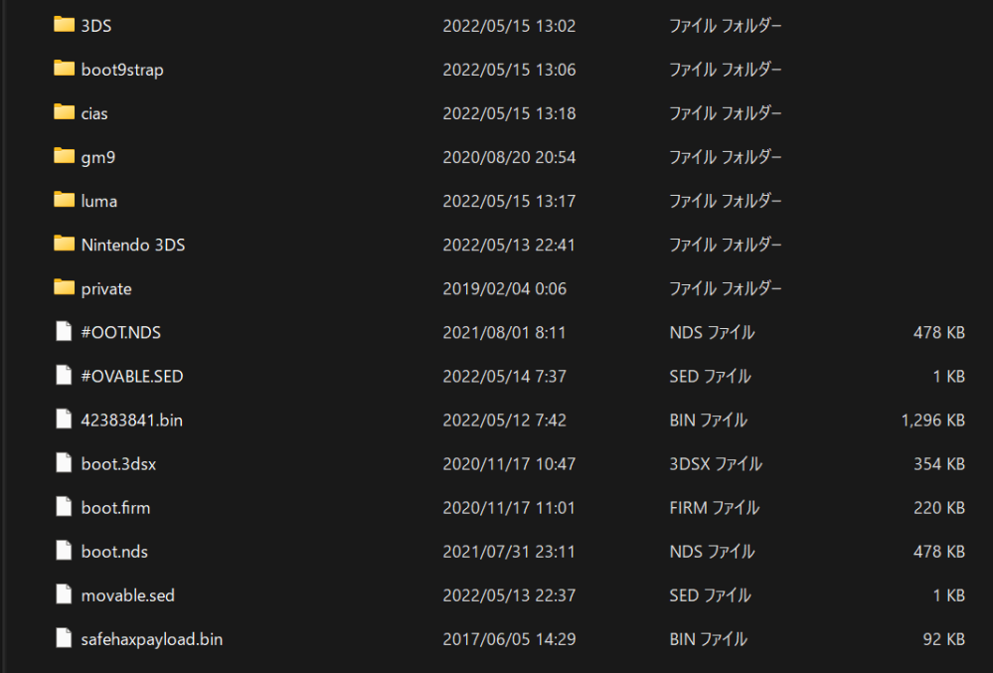Viewport: 993px width, 673px height.
Task: Click the boot.firm file name
Action: [x=116, y=508]
